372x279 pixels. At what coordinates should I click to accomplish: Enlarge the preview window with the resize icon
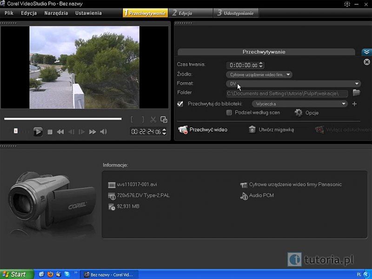click(163, 120)
